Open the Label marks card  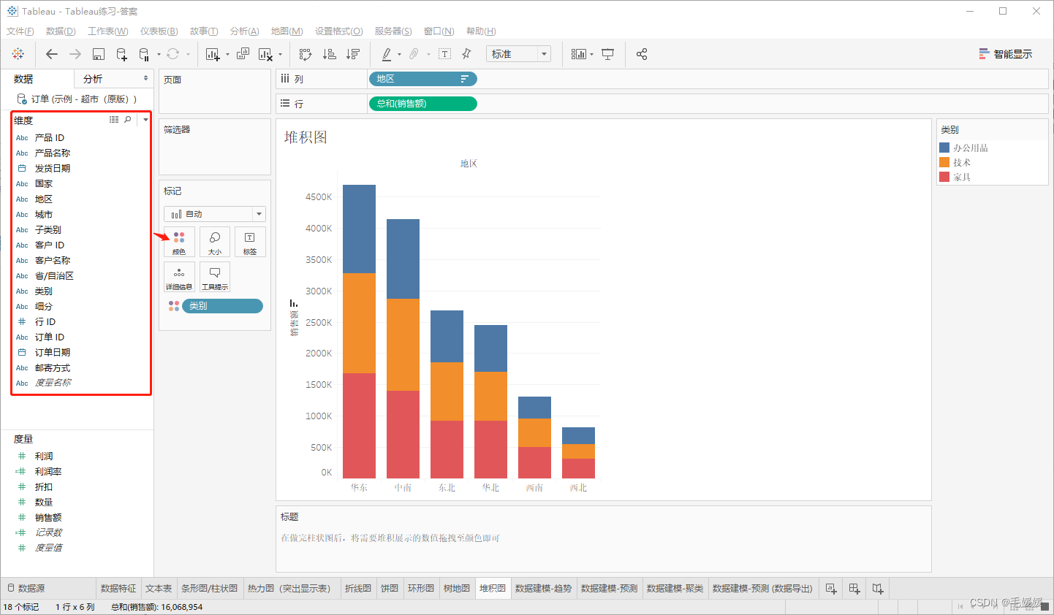(x=250, y=242)
